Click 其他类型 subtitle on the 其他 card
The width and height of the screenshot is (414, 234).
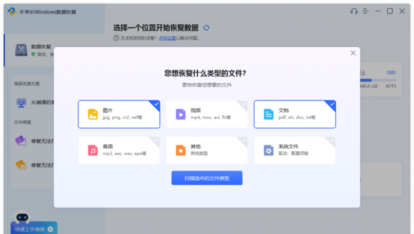[x=199, y=153]
